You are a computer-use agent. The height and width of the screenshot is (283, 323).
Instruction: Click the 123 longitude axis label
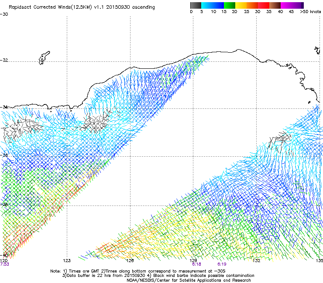tap(67, 261)
